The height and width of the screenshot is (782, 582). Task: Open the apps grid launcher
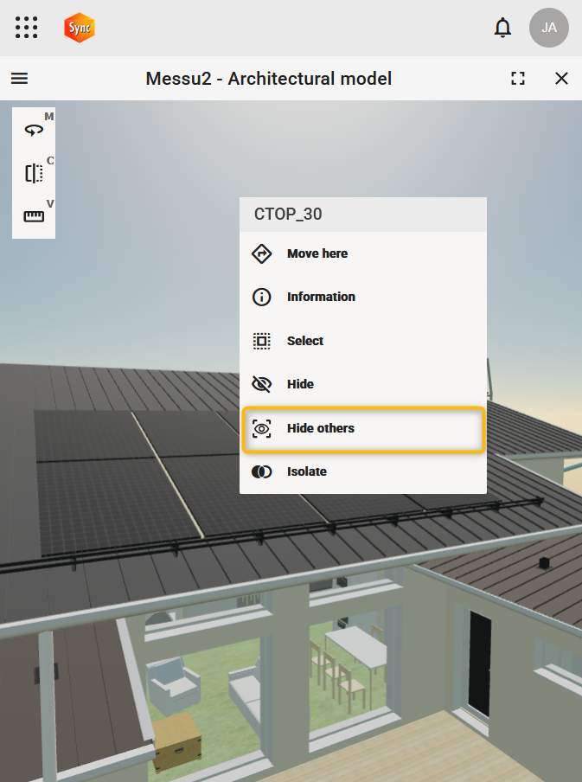point(27,28)
